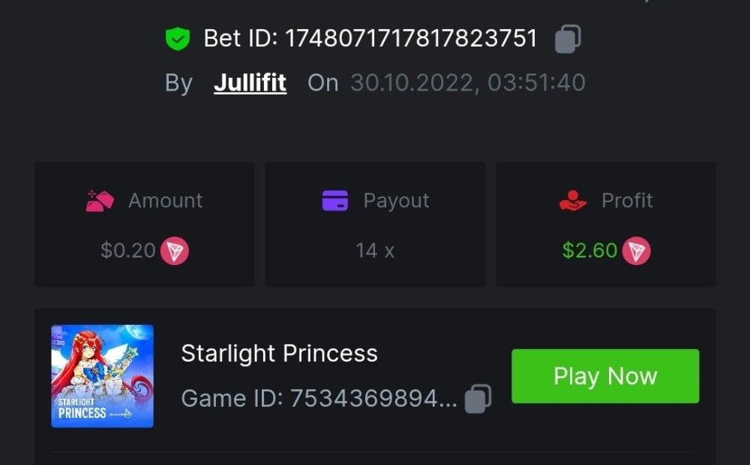Copy the Bet ID to clipboard

(568, 39)
